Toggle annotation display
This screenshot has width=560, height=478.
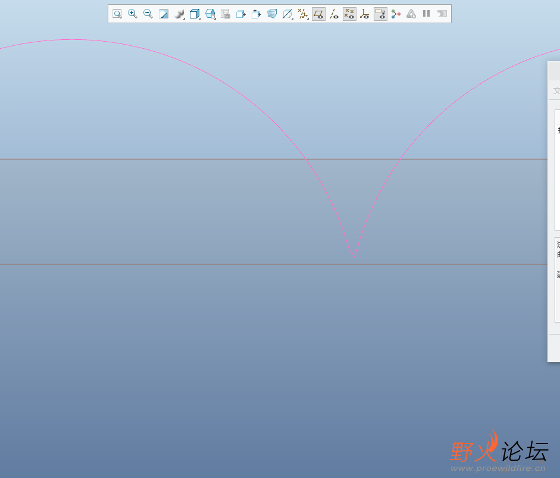pyautogui.click(x=380, y=14)
